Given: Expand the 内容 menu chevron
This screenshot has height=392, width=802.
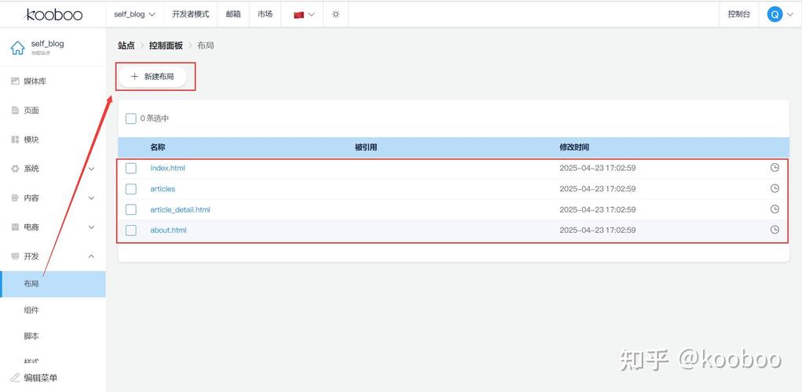Looking at the screenshot, I should tap(92, 198).
